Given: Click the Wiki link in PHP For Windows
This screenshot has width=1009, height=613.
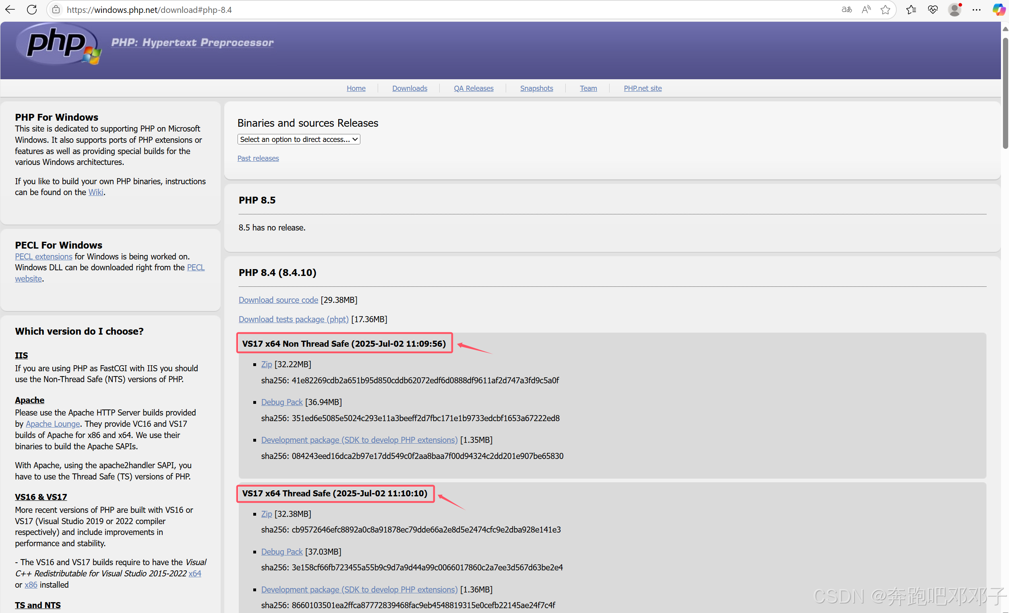Looking at the screenshot, I should coord(96,192).
